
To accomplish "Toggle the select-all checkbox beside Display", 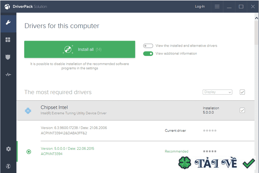I will pos(242,92).
